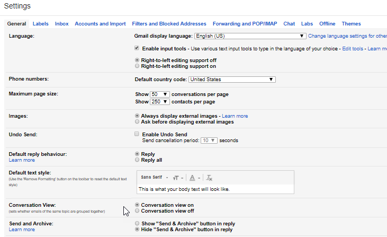Open the text color icon in Default text style
The height and width of the screenshot is (237, 387).
point(194,178)
